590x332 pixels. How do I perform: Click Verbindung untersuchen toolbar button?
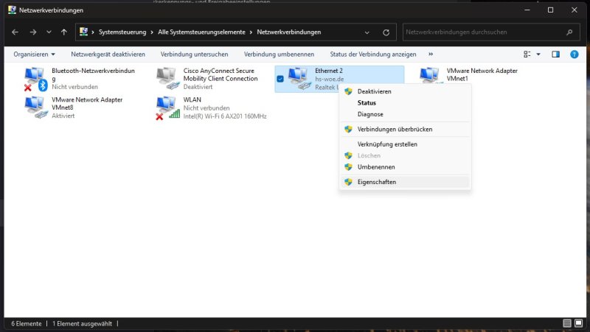click(194, 54)
